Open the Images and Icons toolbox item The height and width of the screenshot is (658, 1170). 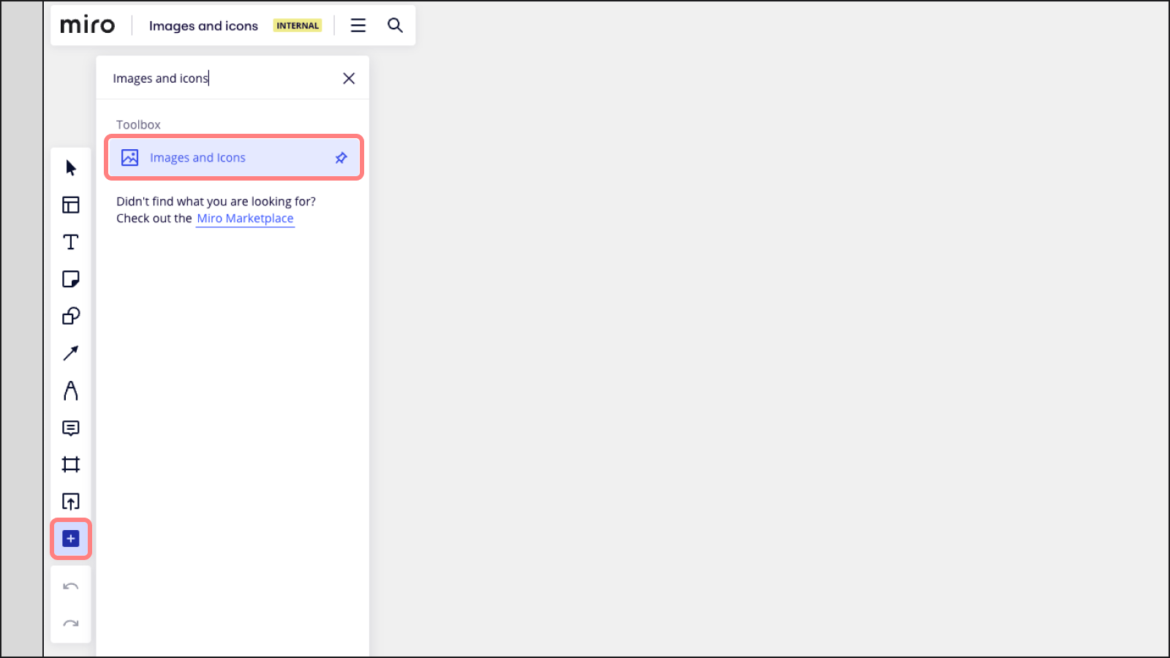234,157
